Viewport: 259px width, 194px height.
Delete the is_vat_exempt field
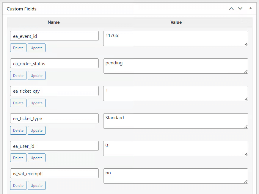click(18, 186)
